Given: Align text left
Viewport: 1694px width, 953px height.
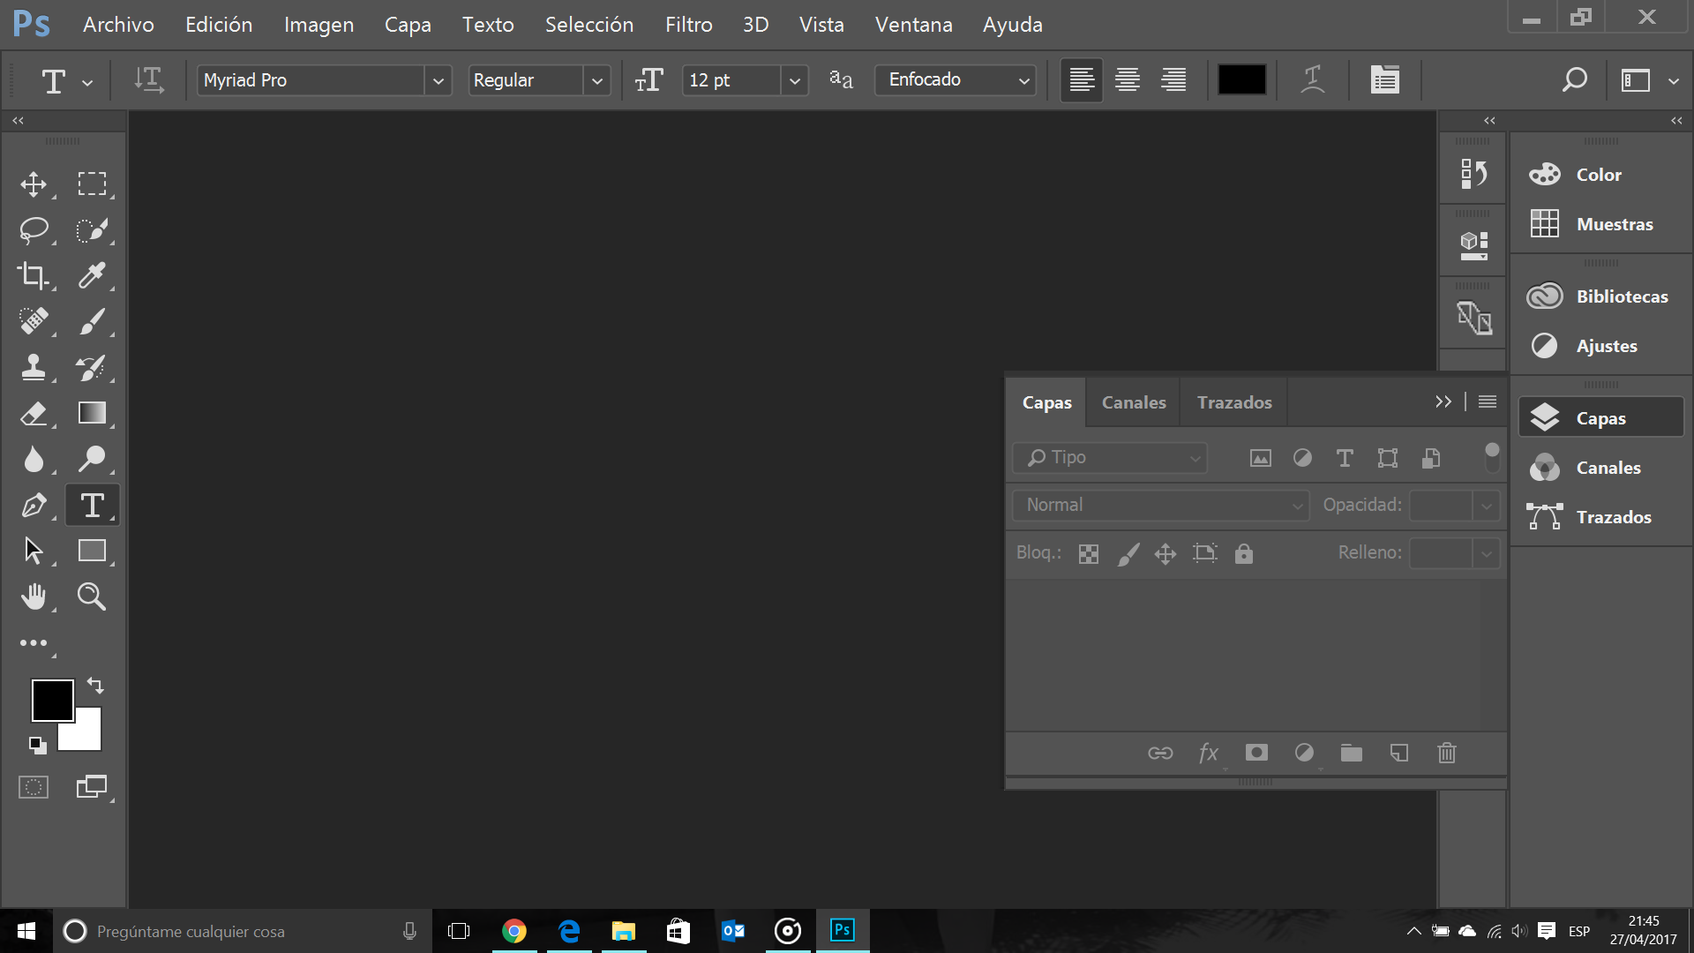Looking at the screenshot, I should point(1082,80).
